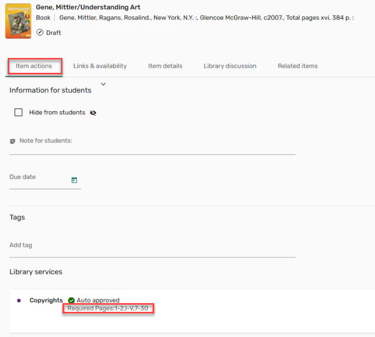Click the Draft status icon
This screenshot has height=337, width=375.
pyautogui.click(x=39, y=32)
